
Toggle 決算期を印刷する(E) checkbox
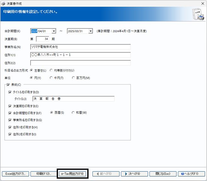pyautogui.click(x=10, y=106)
